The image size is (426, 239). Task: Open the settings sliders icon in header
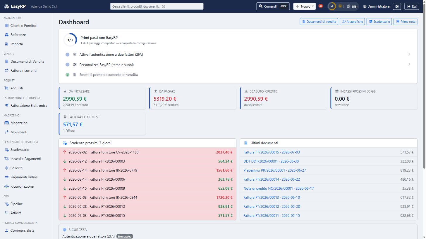(x=397, y=6)
